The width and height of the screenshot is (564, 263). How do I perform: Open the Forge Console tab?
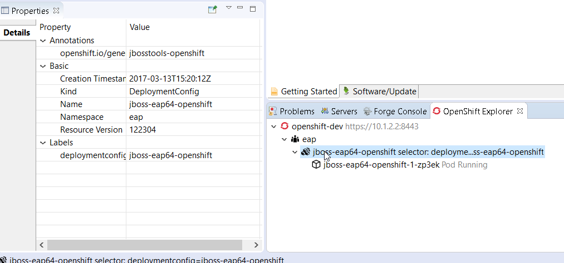click(394, 112)
